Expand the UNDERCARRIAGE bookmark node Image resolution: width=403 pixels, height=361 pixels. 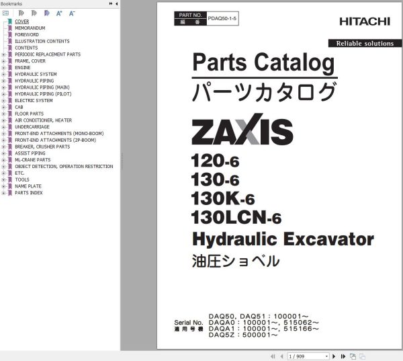tap(3, 127)
